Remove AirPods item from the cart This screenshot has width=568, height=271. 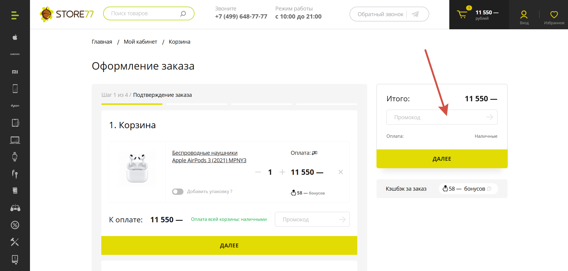click(x=341, y=172)
